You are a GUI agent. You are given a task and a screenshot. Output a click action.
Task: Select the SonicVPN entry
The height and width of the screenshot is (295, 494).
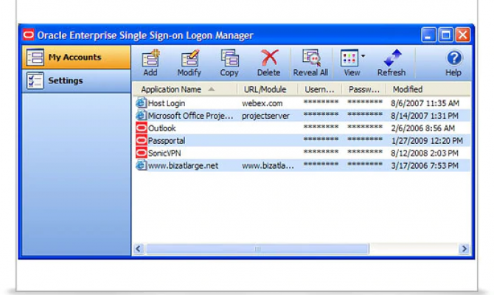(x=164, y=153)
